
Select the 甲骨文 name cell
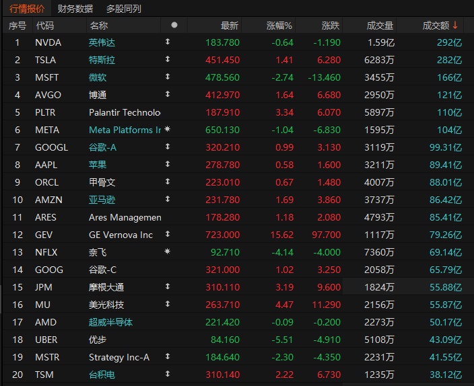102,182
